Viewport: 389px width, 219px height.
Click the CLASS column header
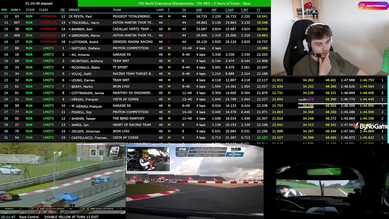43,10
